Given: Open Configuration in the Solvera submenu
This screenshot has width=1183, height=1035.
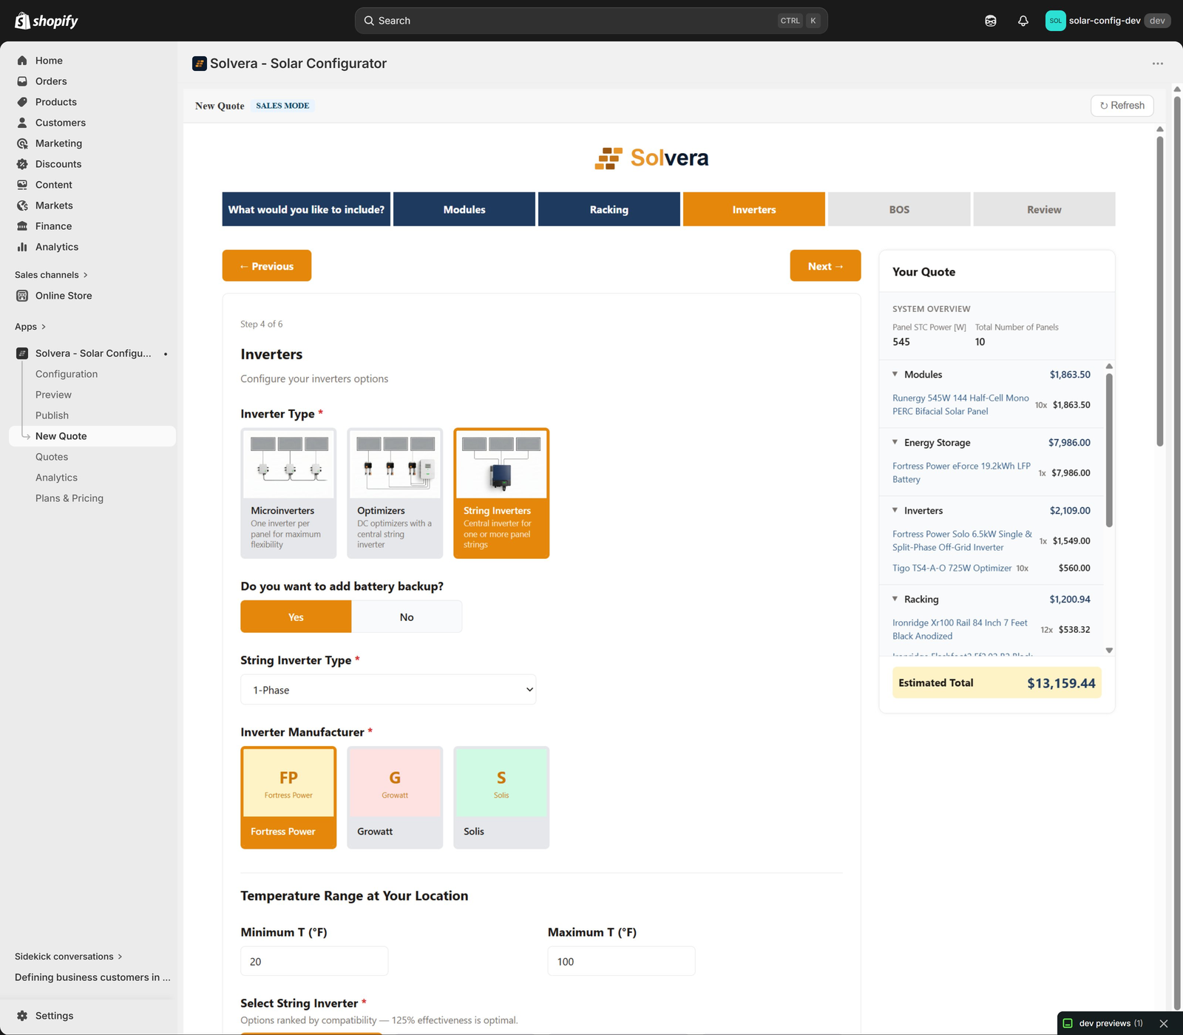Looking at the screenshot, I should pos(67,374).
